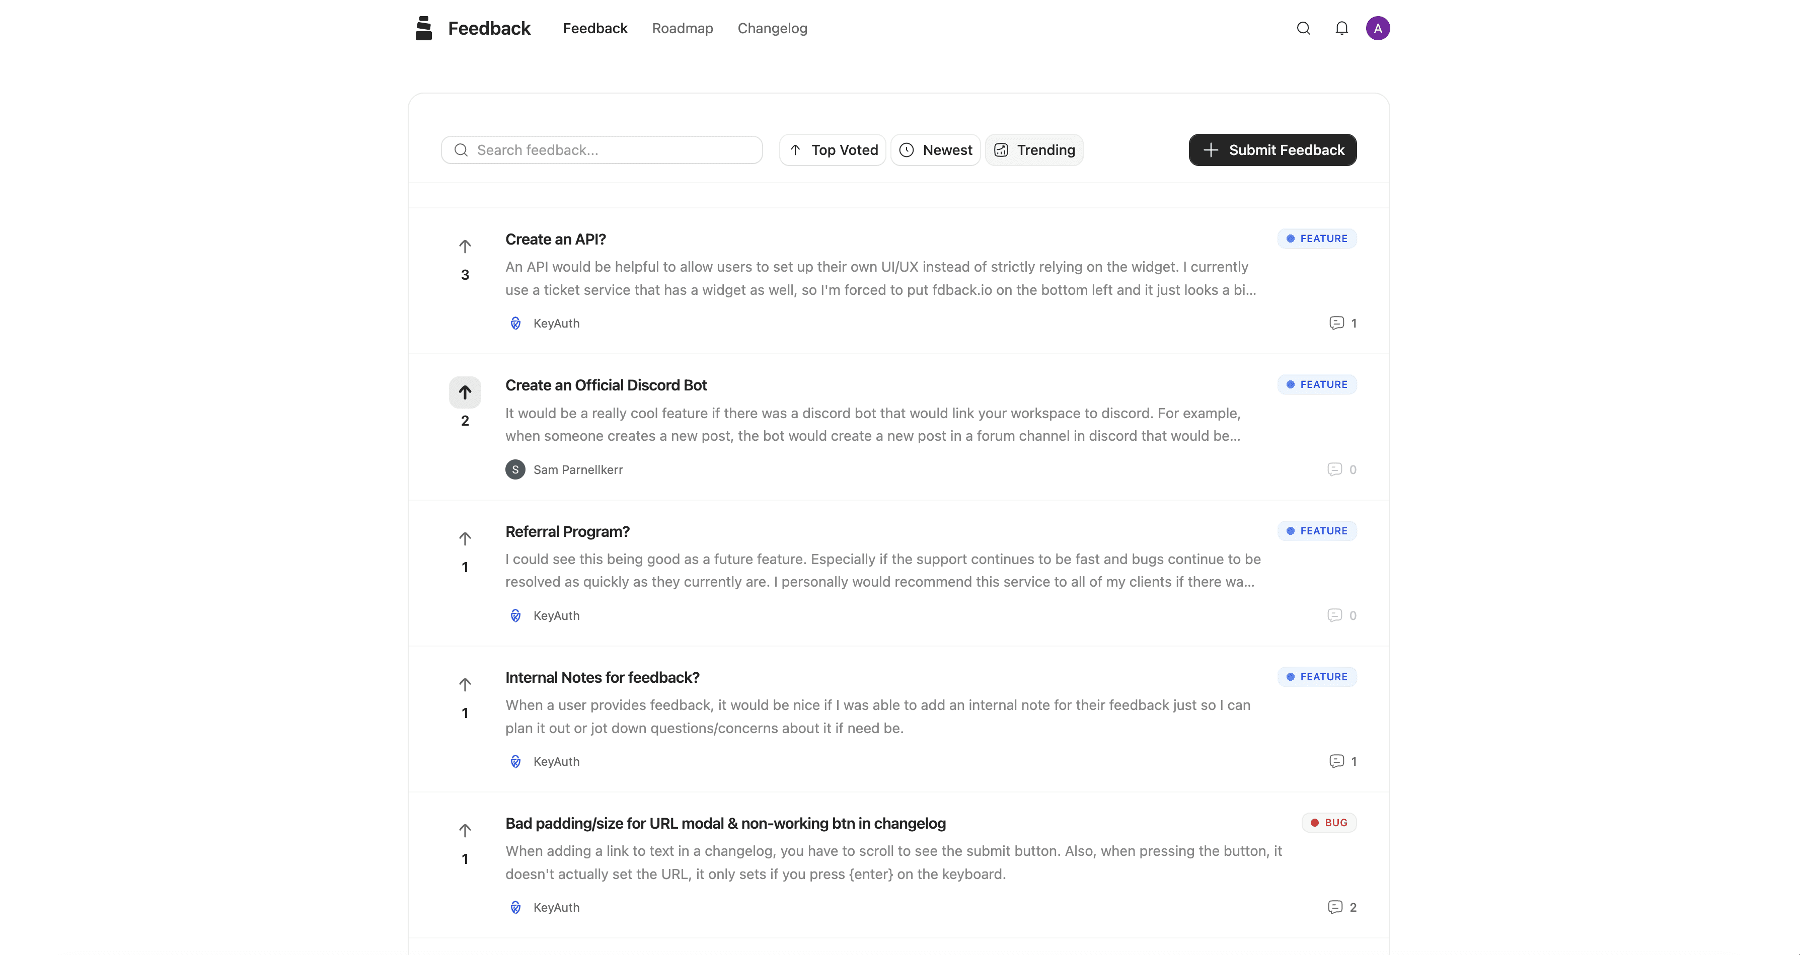Upvote the Referral Program? suggestion
This screenshot has height=955, width=1800.
tap(466, 538)
